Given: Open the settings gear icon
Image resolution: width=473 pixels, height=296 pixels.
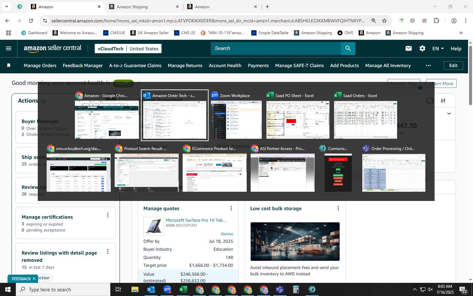Looking at the screenshot, I should (422, 48).
